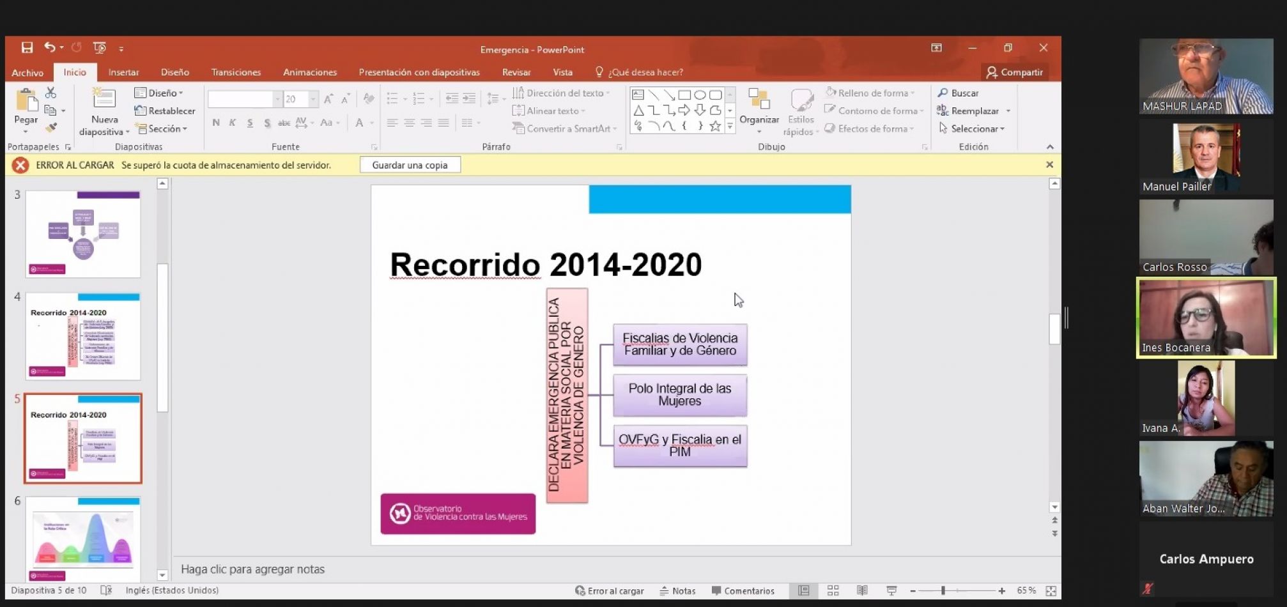Start slideshow from status bar icon
This screenshot has height=607, width=1287.
point(891,591)
